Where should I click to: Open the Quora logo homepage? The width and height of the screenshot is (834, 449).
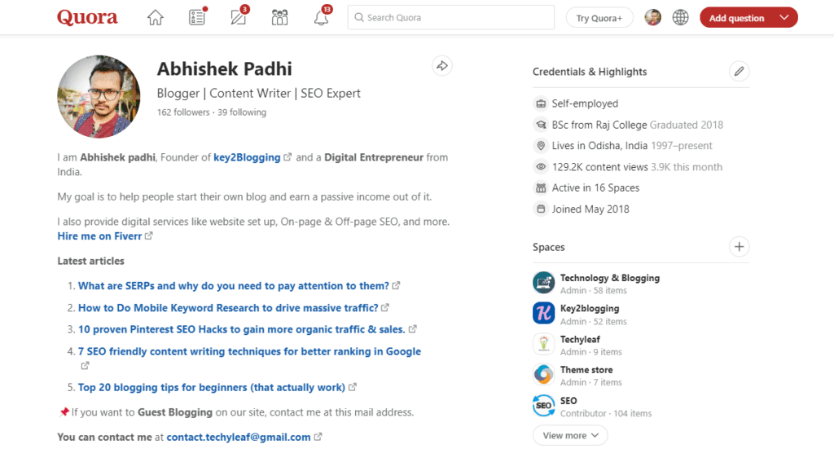87,18
